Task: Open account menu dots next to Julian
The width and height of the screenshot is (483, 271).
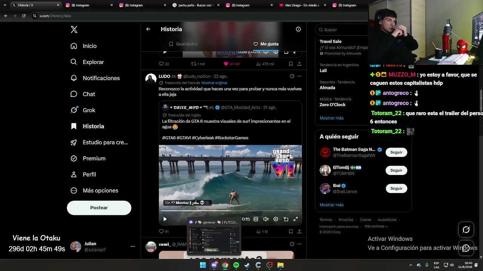Action: point(132,247)
